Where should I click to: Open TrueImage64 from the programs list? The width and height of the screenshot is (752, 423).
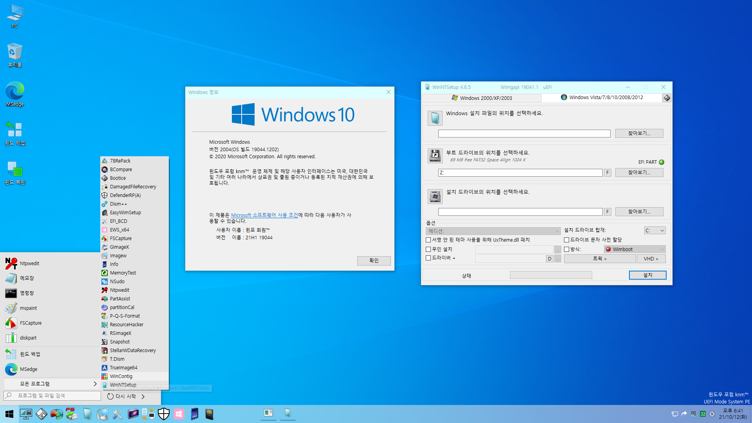coord(134,368)
